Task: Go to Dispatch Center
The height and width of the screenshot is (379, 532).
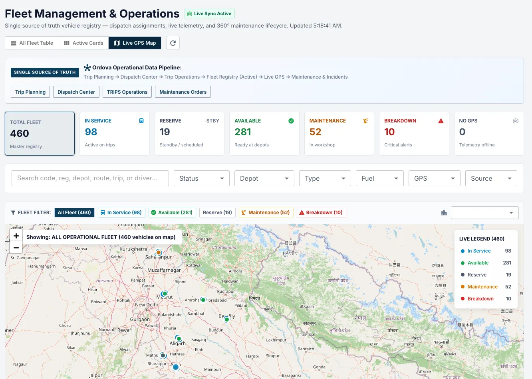Action: [x=76, y=92]
